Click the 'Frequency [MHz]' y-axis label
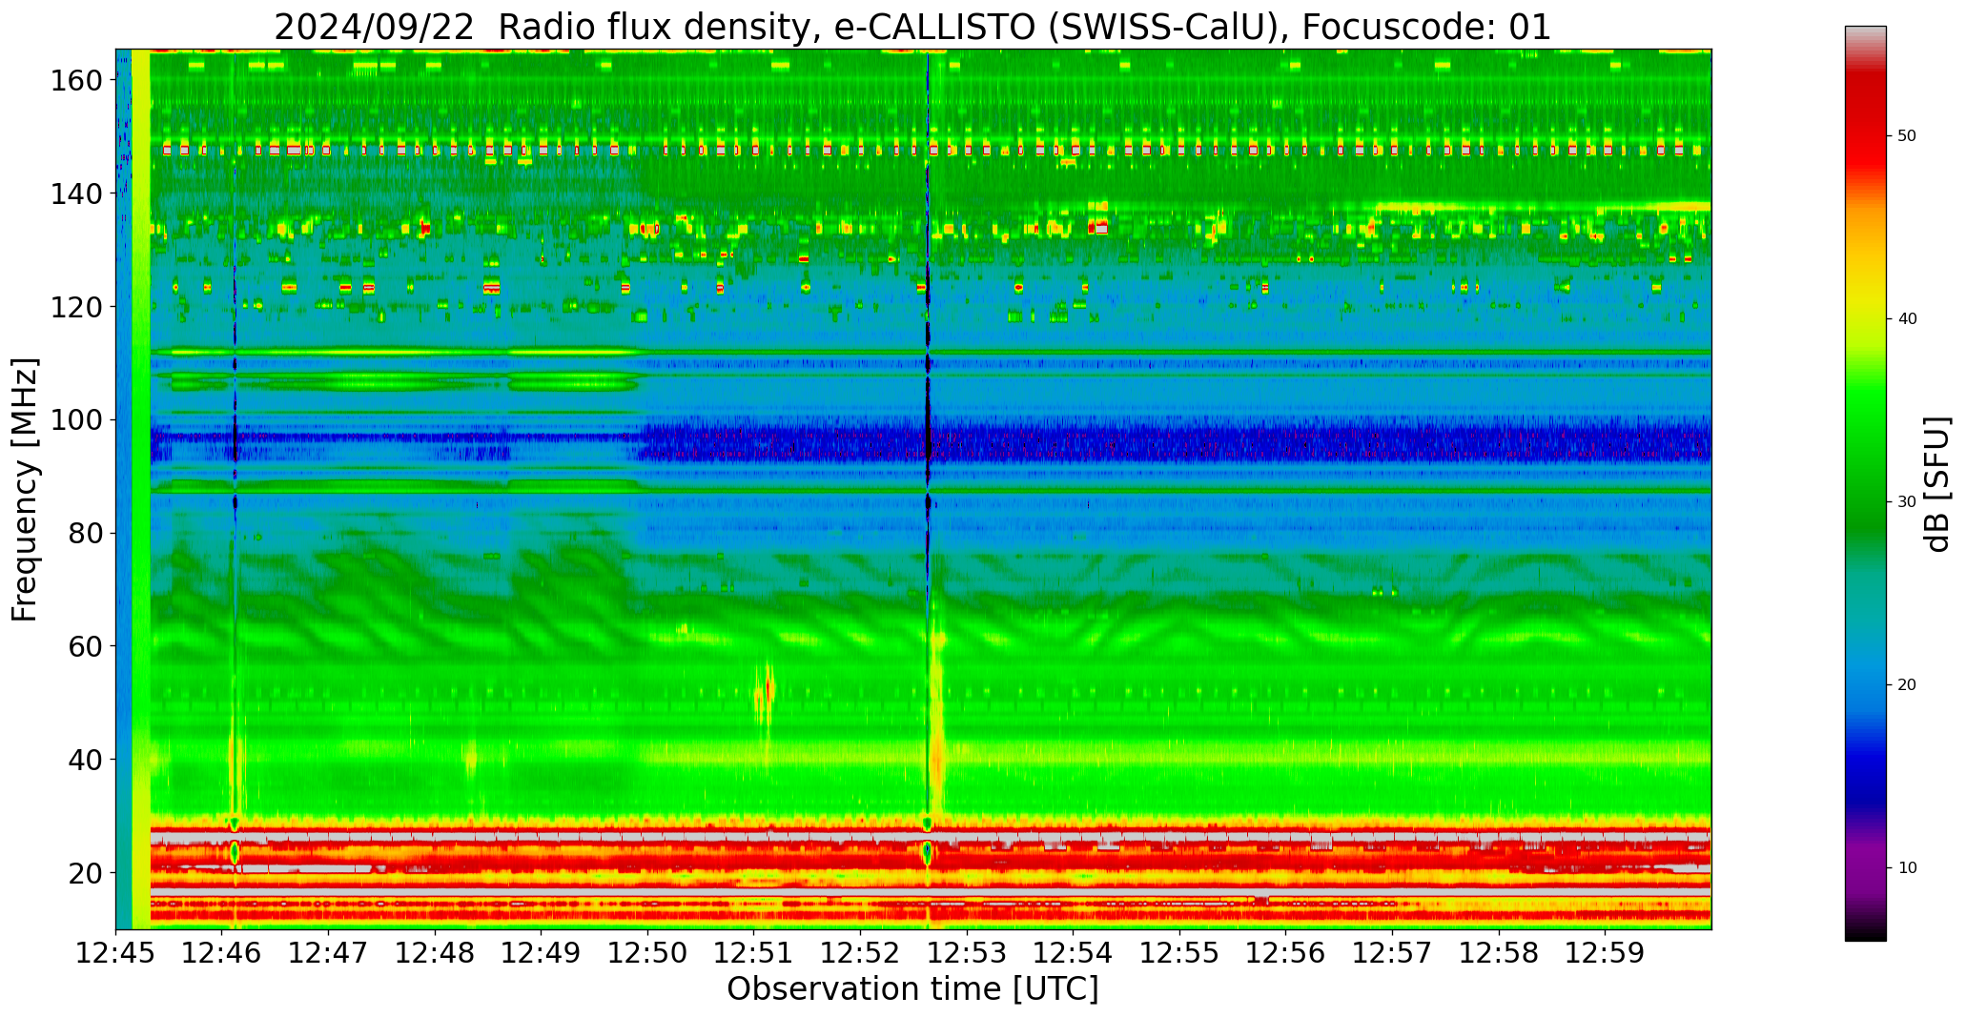This screenshot has height=1017, width=1966. (x=26, y=489)
